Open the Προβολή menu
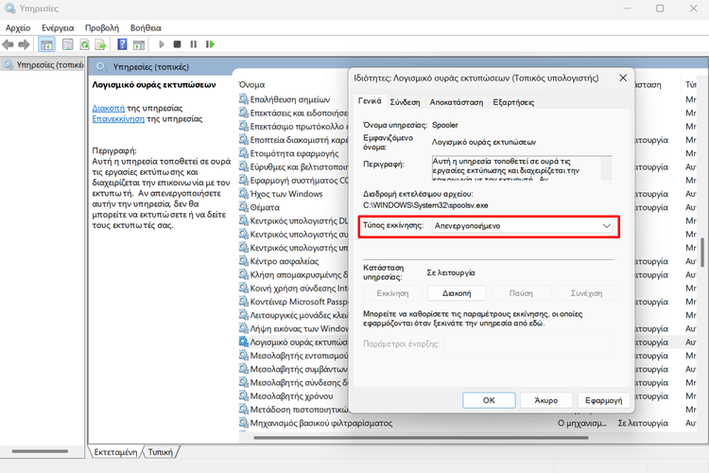 [101, 28]
